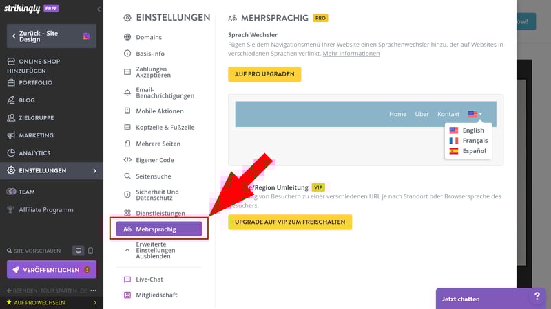Switch to mobile preview mode
The width and height of the screenshot is (551, 309).
(90, 251)
